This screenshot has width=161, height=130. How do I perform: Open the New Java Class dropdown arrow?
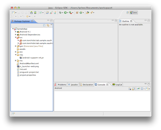point(83,13)
